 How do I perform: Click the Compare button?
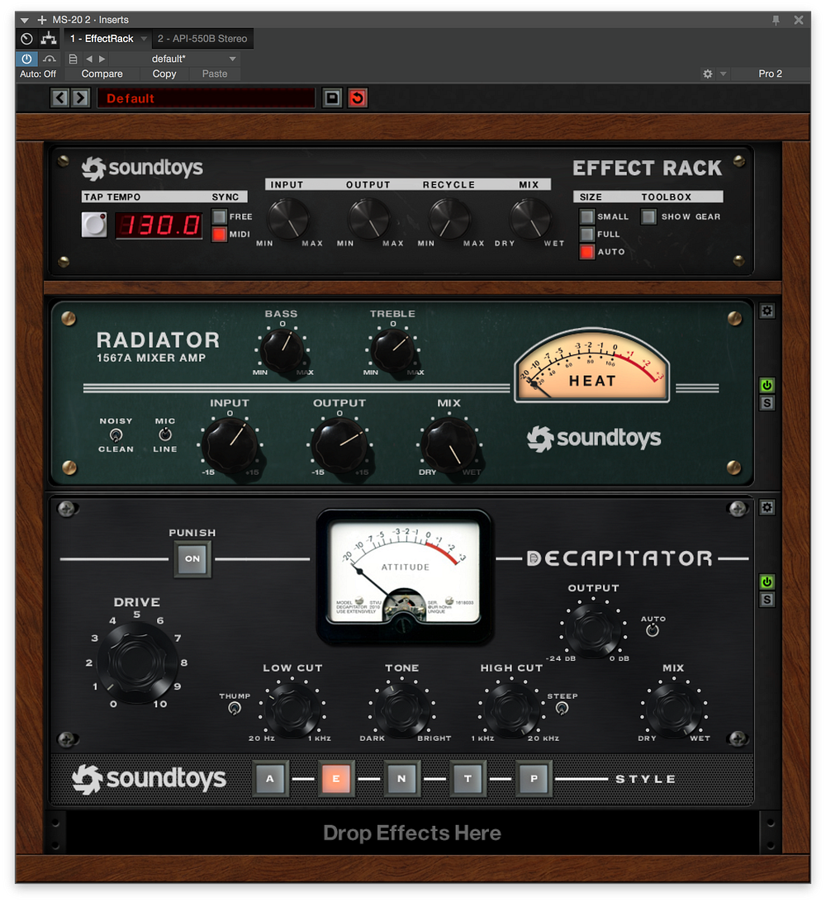click(x=102, y=74)
